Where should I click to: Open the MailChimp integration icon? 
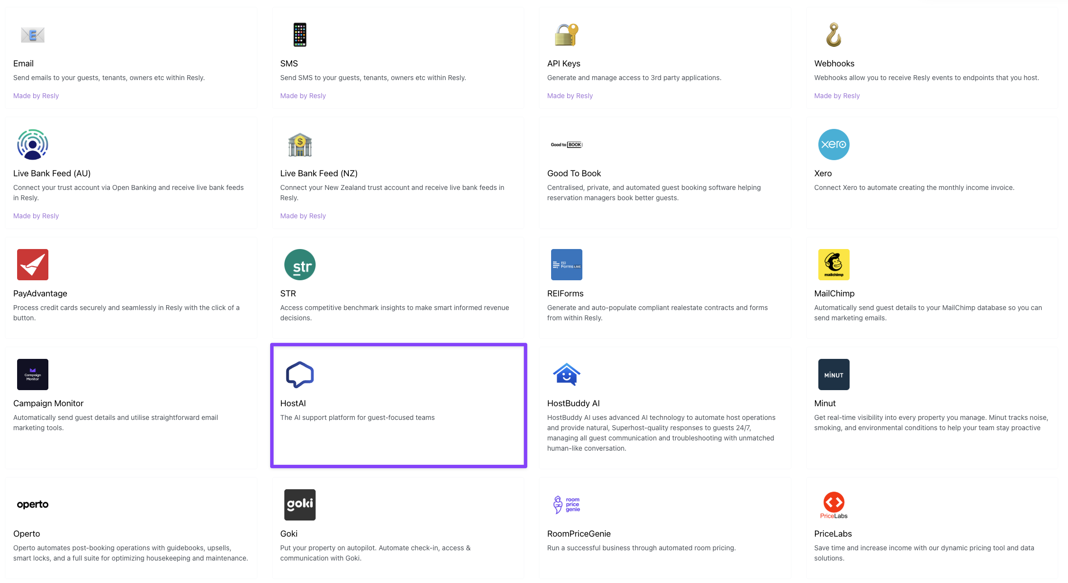pyautogui.click(x=833, y=265)
